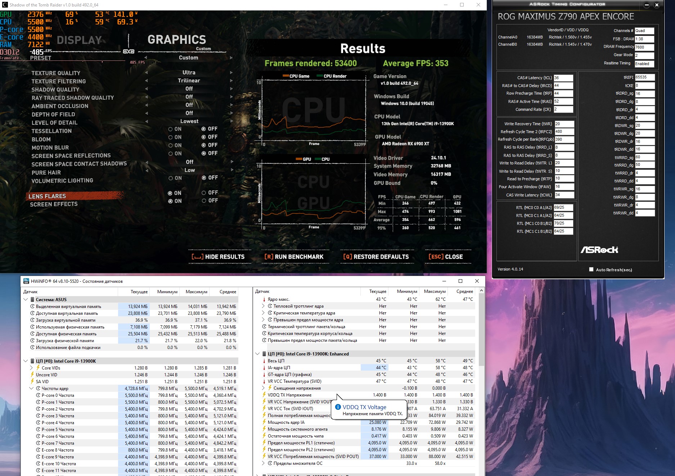Click the clock icon beside P-core 0 Частота
Image resolution: width=675 pixels, height=476 pixels.
coord(38,395)
